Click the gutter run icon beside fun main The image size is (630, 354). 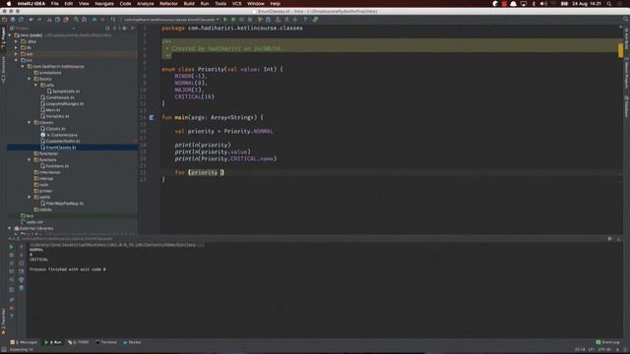(152, 118)
